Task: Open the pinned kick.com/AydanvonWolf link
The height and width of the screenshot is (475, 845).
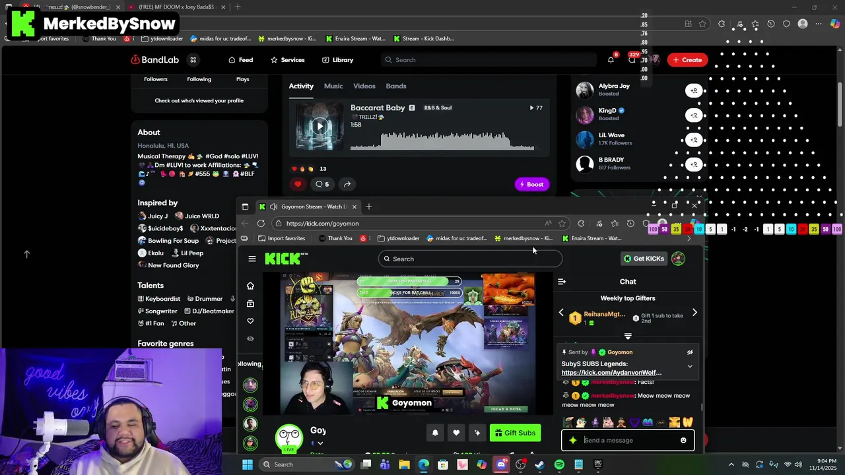Action: coord(611,373)
